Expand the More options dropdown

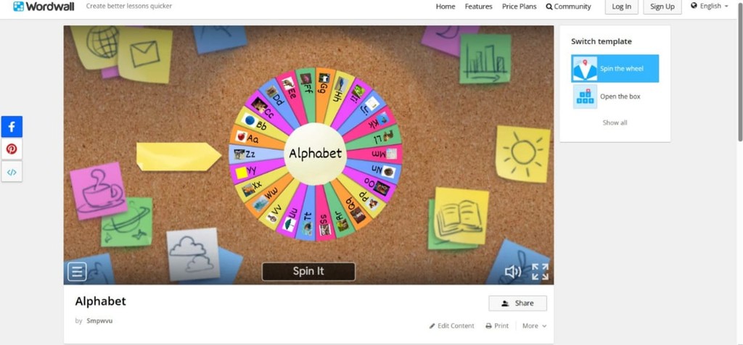pyautogui.click(x=534, y=325)
